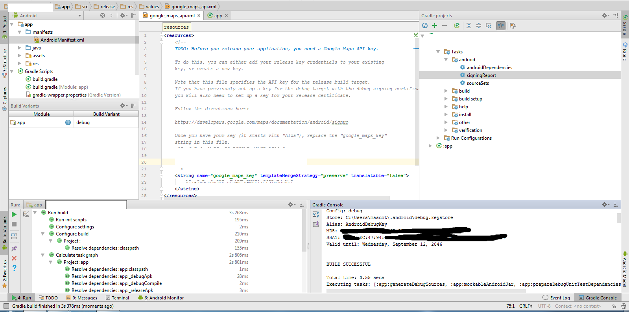Click the Gradle Console button in status bar
Image resolution: width=629 pixels, height=312 pixels.
598,298
